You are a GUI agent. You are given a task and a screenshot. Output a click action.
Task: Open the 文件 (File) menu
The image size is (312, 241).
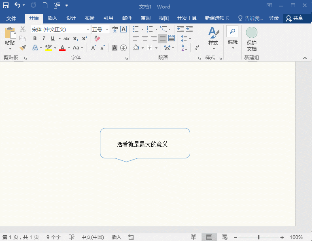click(x=11, y=18)
